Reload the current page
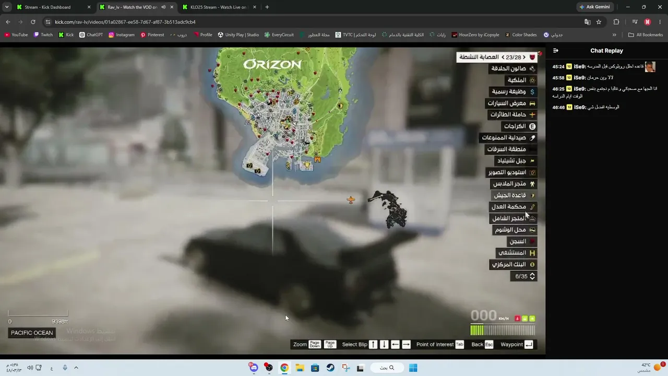This screenshot has height=376, width=668. [x=33, y=22]
